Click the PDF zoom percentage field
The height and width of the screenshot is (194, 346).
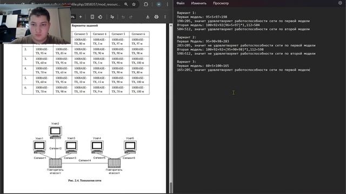point(73,17)
